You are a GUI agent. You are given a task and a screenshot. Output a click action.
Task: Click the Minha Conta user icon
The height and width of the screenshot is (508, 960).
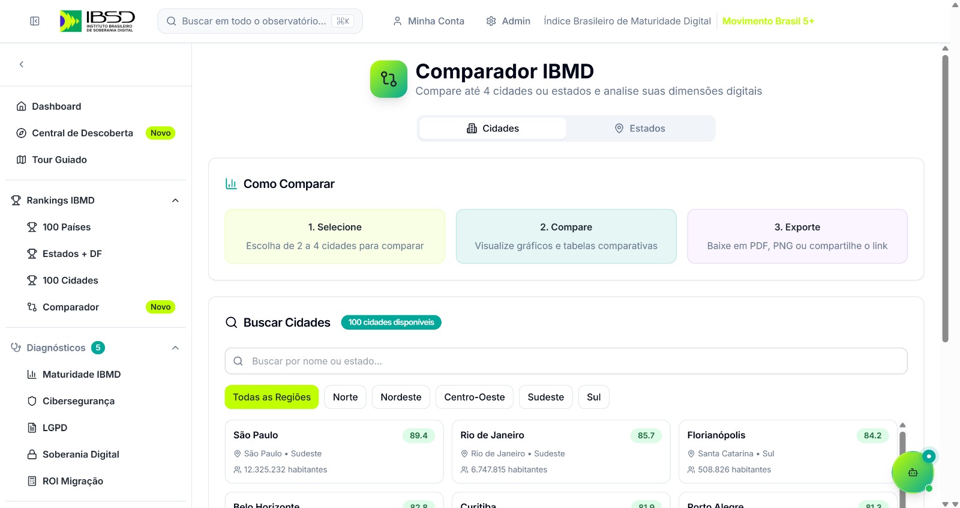397,21
